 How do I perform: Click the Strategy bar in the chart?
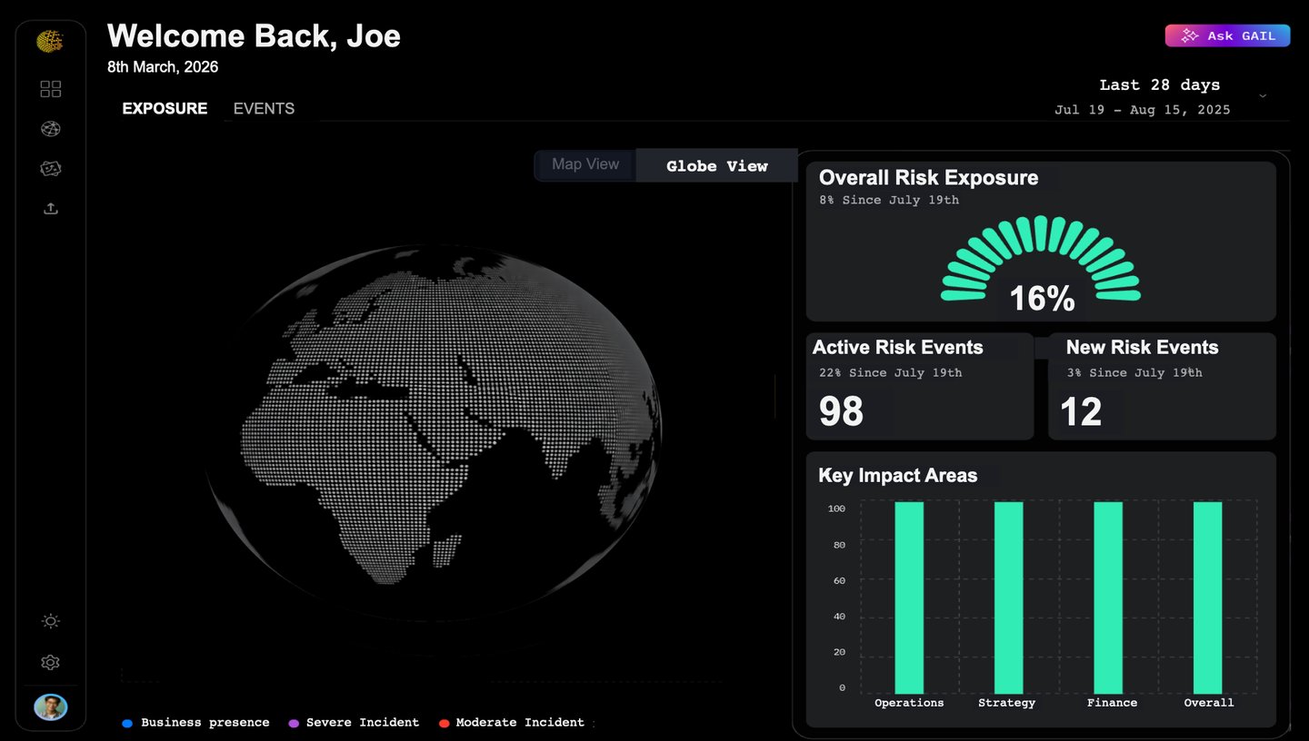[1008, 598]
